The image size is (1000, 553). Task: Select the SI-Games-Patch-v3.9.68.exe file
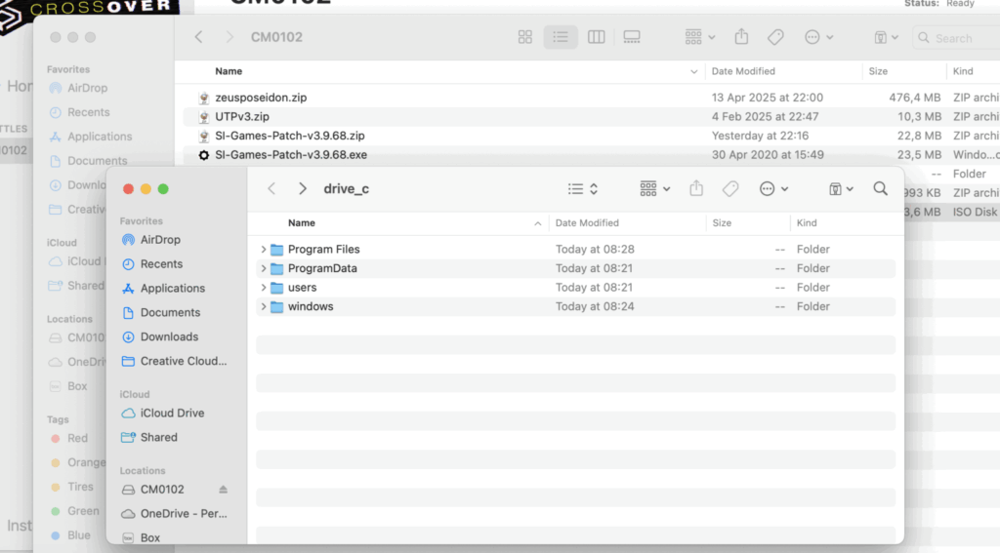click(x=291, y=155)
